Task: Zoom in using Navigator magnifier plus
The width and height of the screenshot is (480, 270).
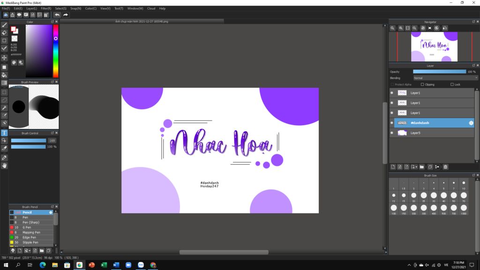Action: 401,28
